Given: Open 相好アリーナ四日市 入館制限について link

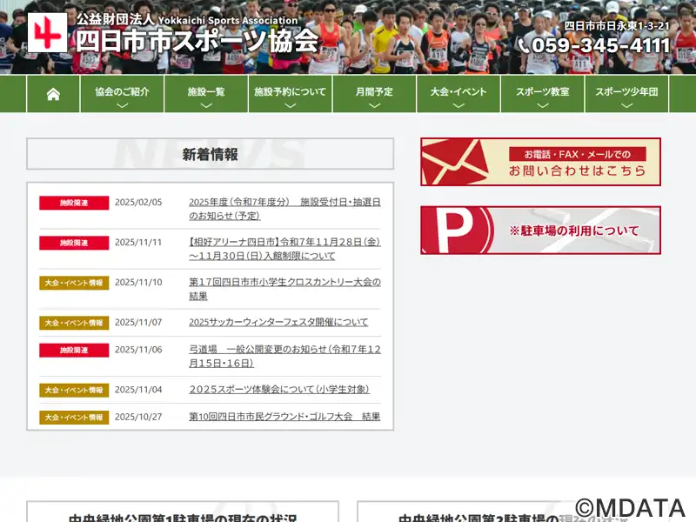Looking at the screenshot, I should [284, 249].
